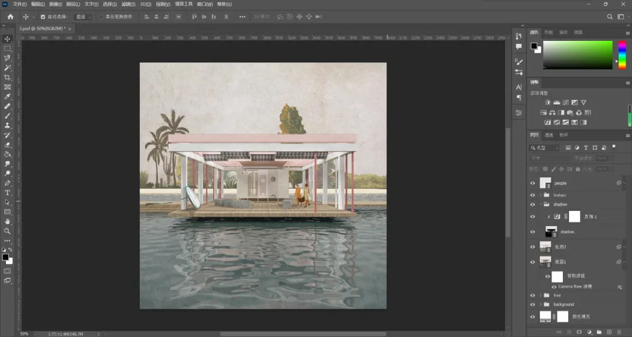Open the 3D menu
This screenshot has width=632, height=337.
pyautogui.click(x=146, y=4)
